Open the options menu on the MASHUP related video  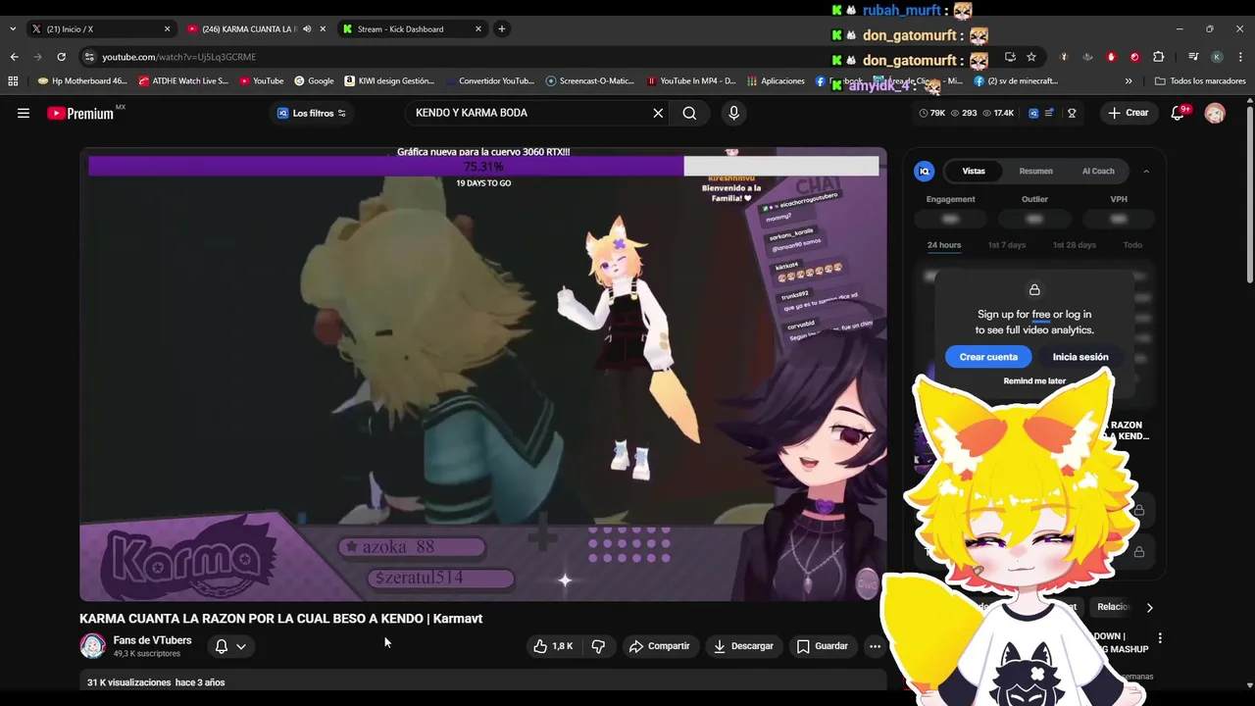(x=1160, y=638)
